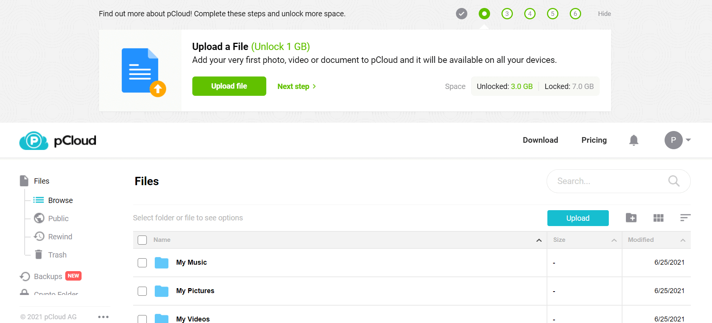The width and height of the screenshot is (712, 323).
Task: Click the pCloud logo
Action: pyautogui.click(x=58, y=140)
